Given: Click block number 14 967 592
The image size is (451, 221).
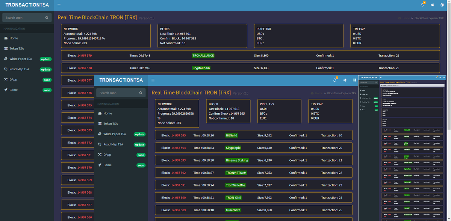Looking at the screenshot, I should pyautogui.click(x=179, y=173).
